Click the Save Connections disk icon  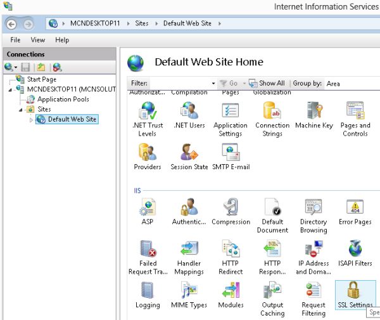point(25,67)
